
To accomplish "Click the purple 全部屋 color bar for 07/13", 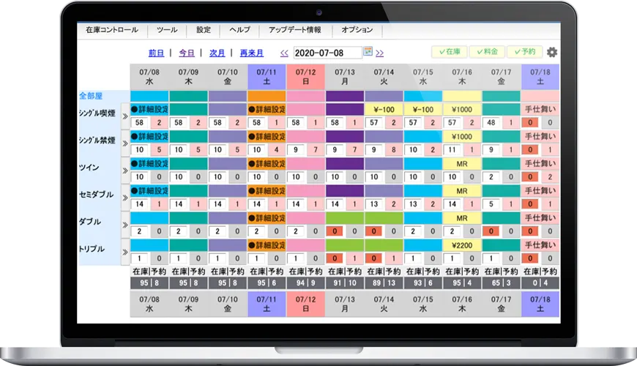I will (x=345, y=97).
